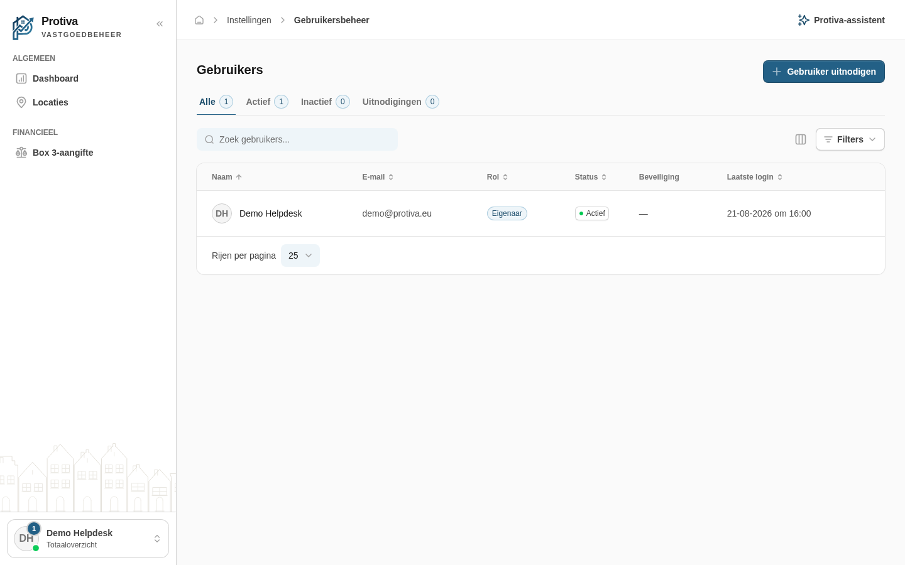Click the Gebruikers page heading

230,70
